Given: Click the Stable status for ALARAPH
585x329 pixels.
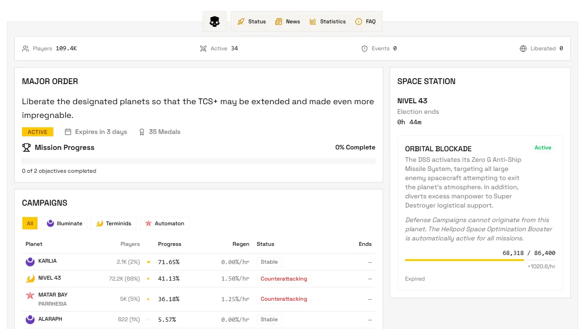Looking at the screenshot, I should [x=269, y=319].
